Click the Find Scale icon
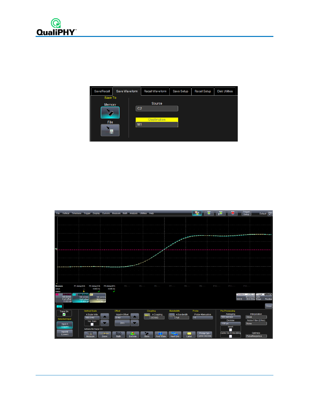The width and height of the screenshot is (309, 400). pos(161,335)
